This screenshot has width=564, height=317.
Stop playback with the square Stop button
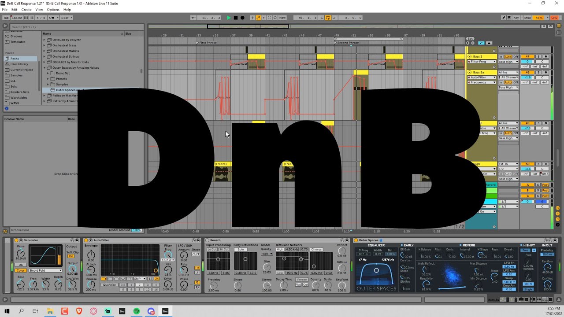(x=236, y=18)
